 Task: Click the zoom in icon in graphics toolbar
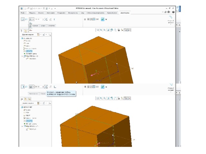point(101,30)
